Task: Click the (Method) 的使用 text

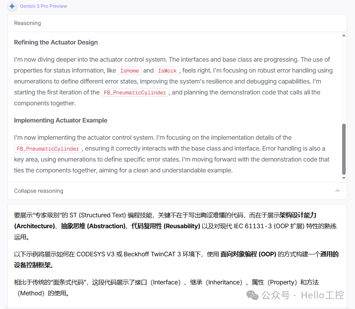Action: [42, 293]
